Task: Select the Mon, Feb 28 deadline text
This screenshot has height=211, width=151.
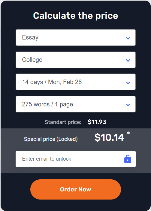Action: (65, 82)
